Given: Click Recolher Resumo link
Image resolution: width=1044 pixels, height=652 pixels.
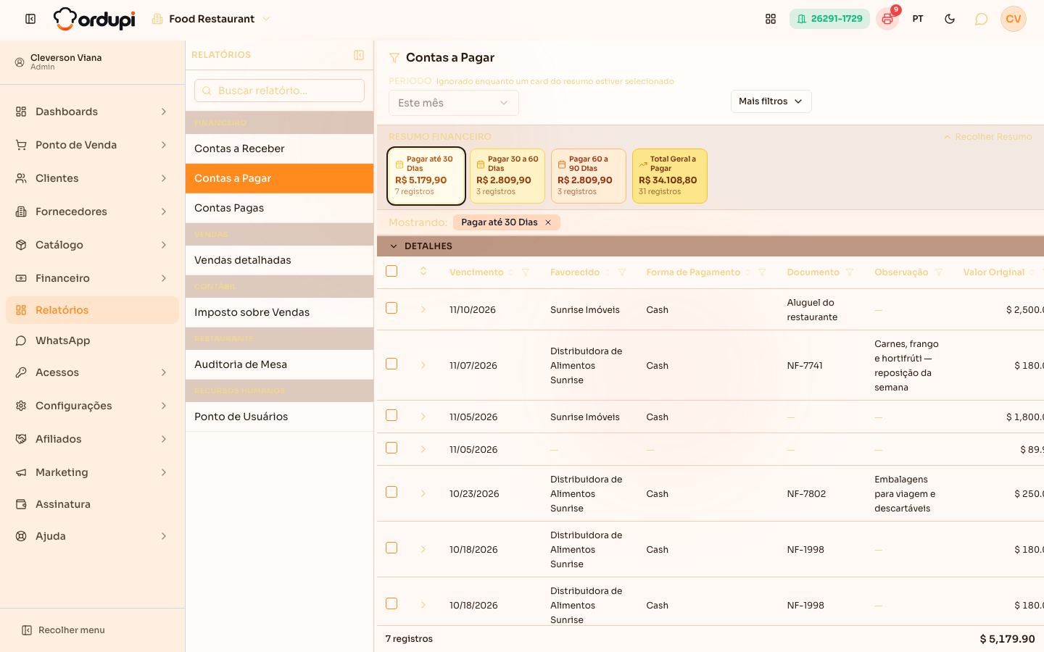Looking at the screenshot, I should click(987, 137).
